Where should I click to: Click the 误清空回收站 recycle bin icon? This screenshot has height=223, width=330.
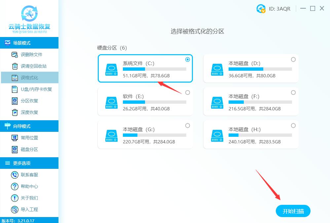pyautogui.click(x=15, y=66)
